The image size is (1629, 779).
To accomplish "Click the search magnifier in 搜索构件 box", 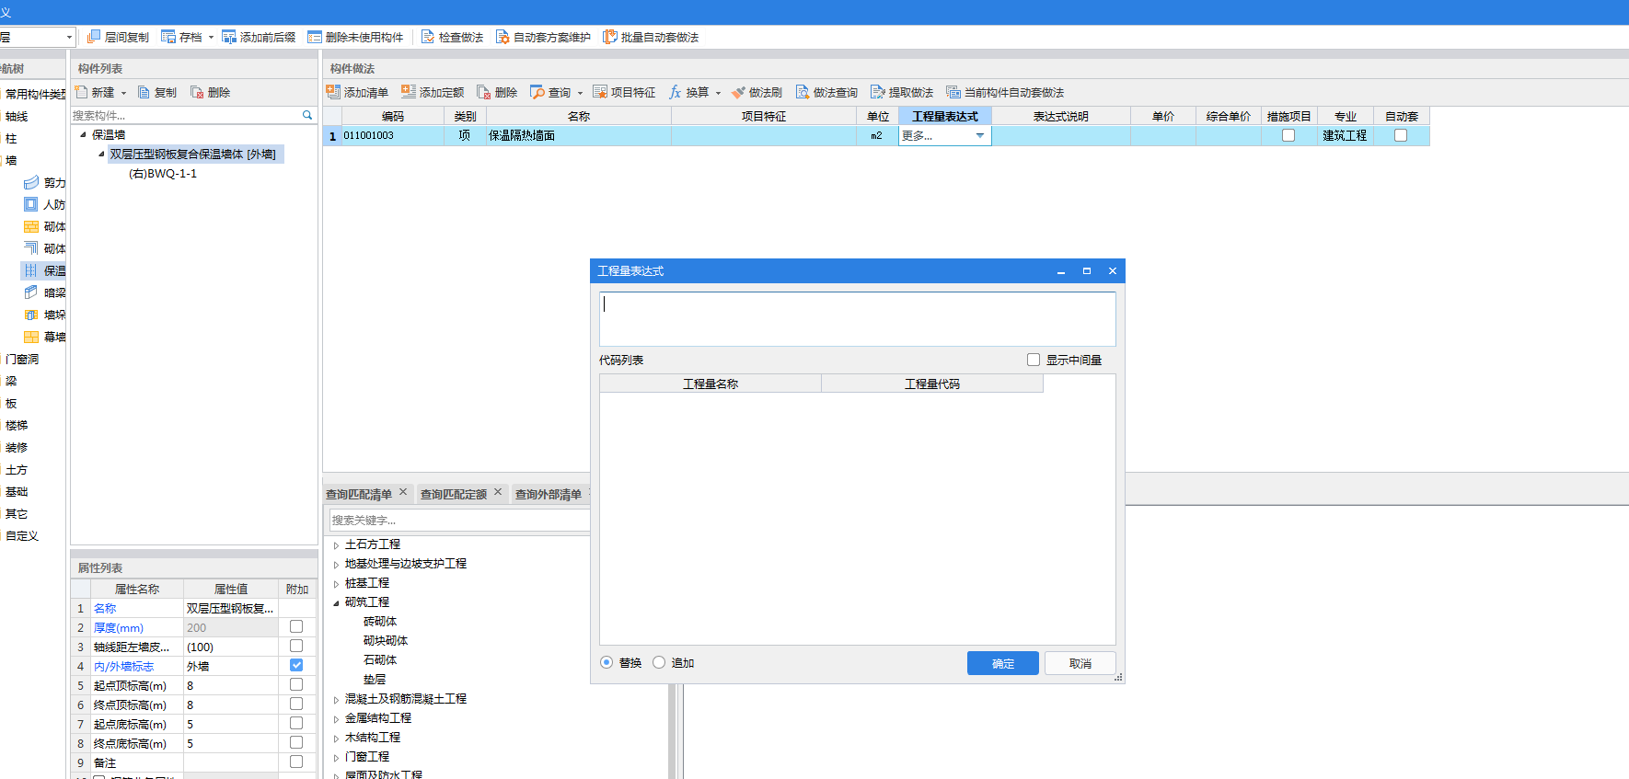I will 307,115.
